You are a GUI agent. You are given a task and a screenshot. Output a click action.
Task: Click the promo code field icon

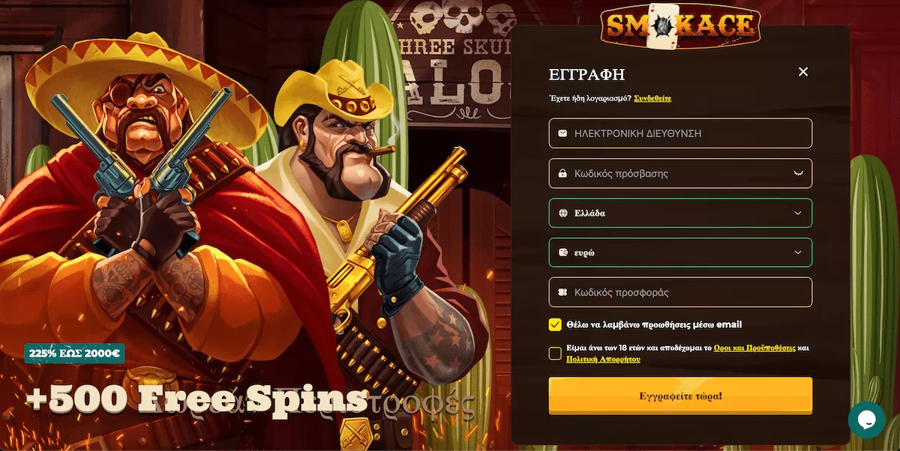(x=562, y=292)
